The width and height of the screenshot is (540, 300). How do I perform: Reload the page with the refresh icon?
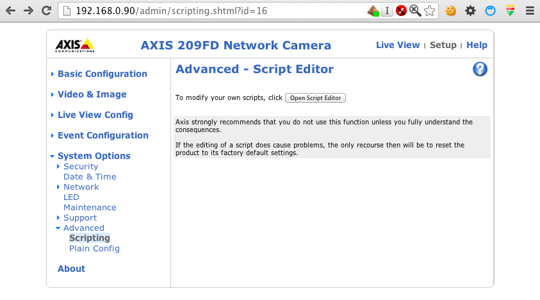[x=47, y=11]
